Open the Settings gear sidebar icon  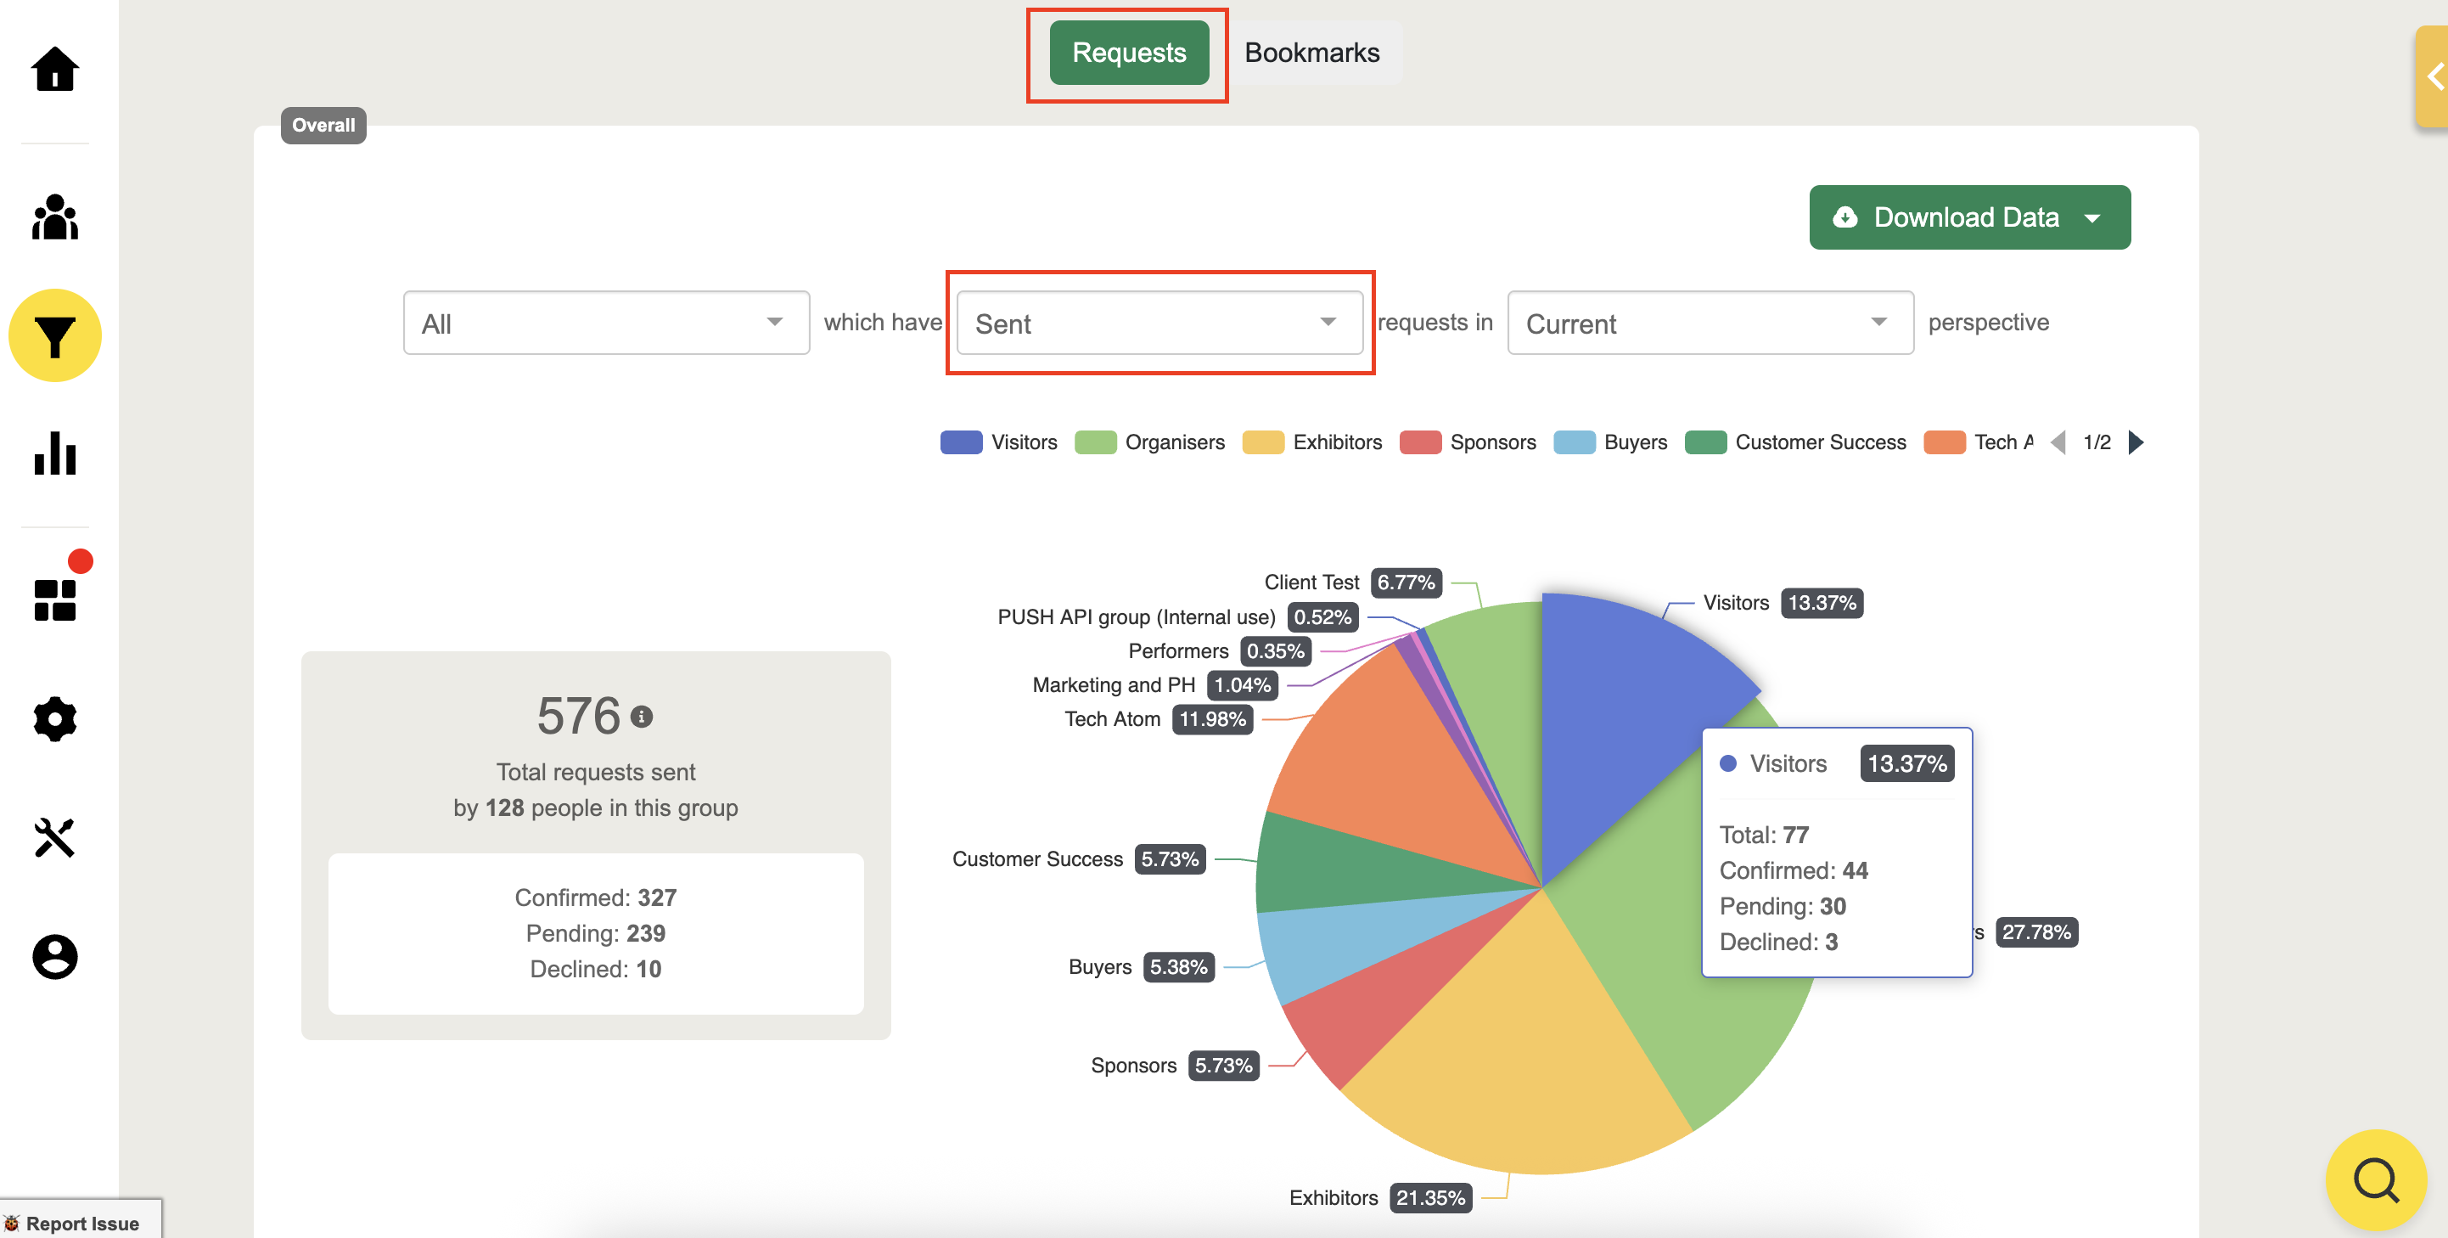[54, 719]
